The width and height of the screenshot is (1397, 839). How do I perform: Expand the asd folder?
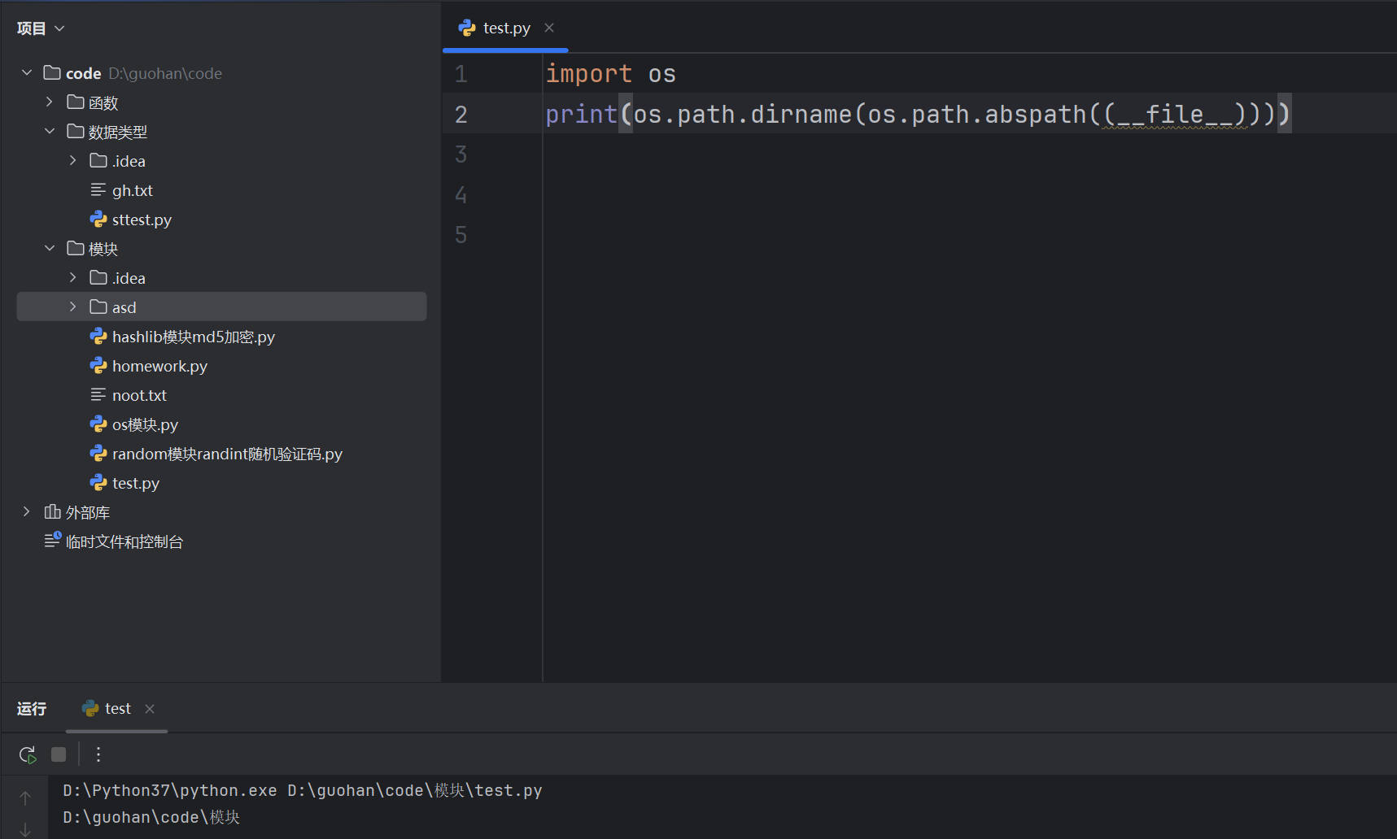tap(72, 307)
